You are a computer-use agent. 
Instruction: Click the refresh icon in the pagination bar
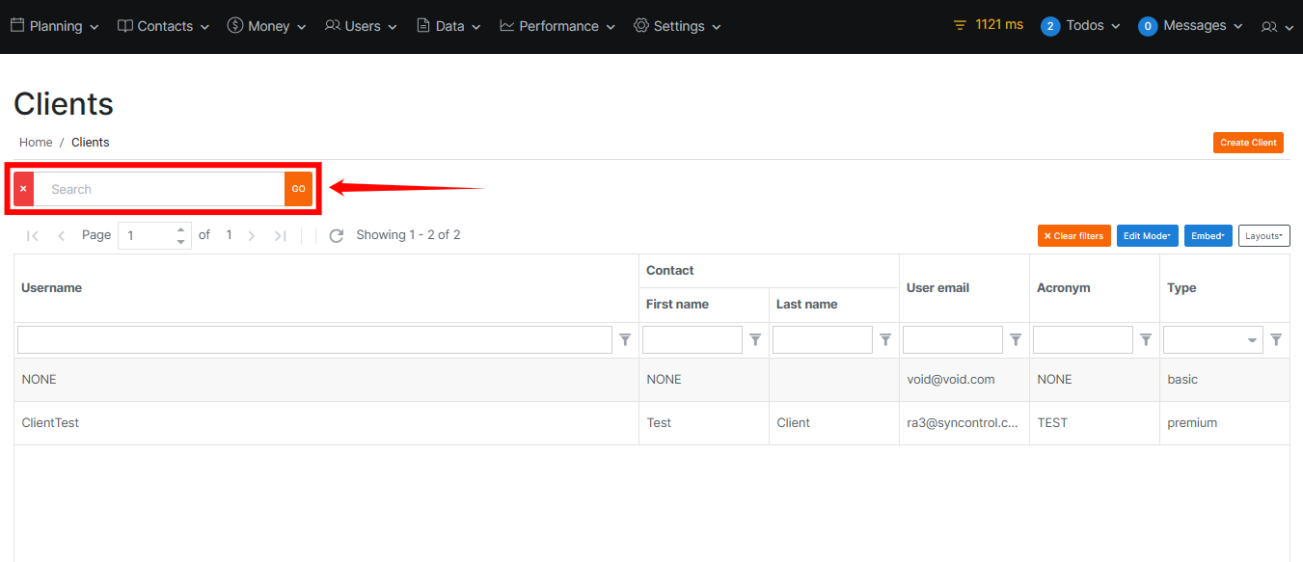(x=336, y=235)
